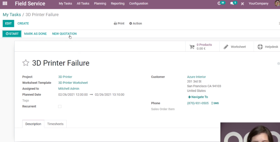Call the phone number (870)-931-0505

pyautogui.click(x=198, y=103)
